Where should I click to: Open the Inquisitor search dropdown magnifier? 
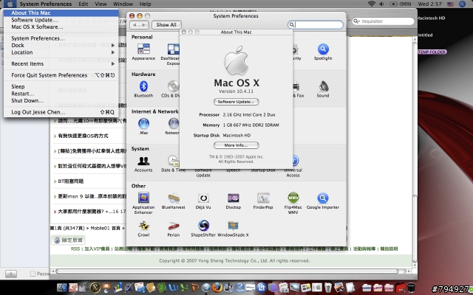(356, 21)
